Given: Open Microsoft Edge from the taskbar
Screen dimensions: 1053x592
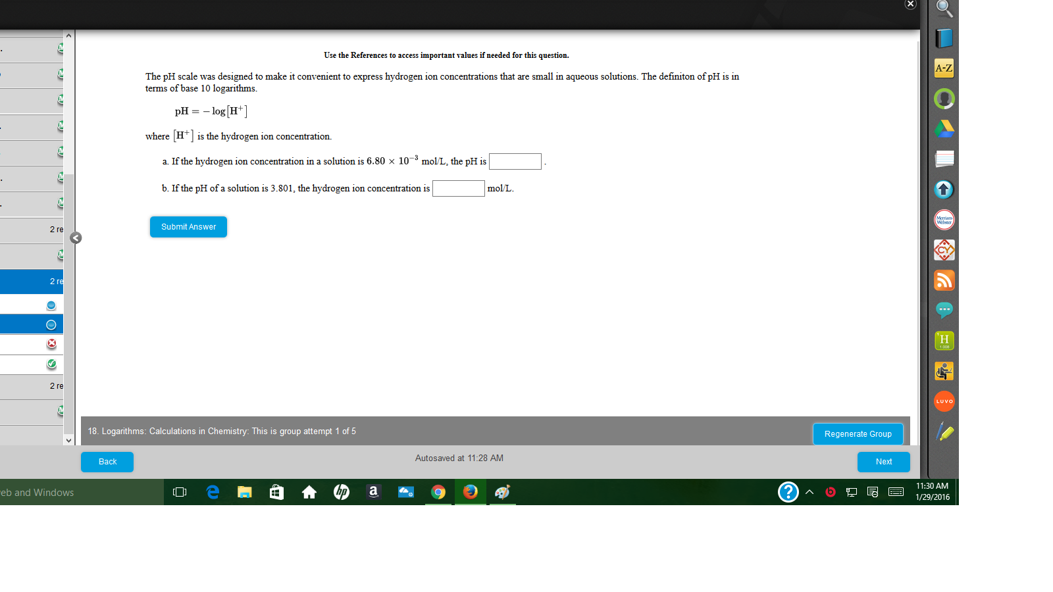Looking at the screenshot, I should 212,492.
